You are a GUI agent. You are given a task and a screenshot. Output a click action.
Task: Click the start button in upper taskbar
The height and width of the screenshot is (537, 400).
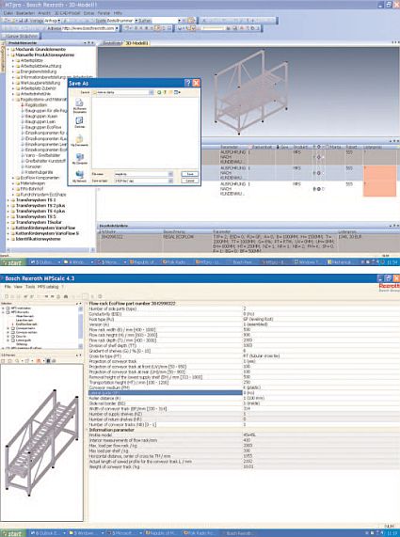[12, 262]
